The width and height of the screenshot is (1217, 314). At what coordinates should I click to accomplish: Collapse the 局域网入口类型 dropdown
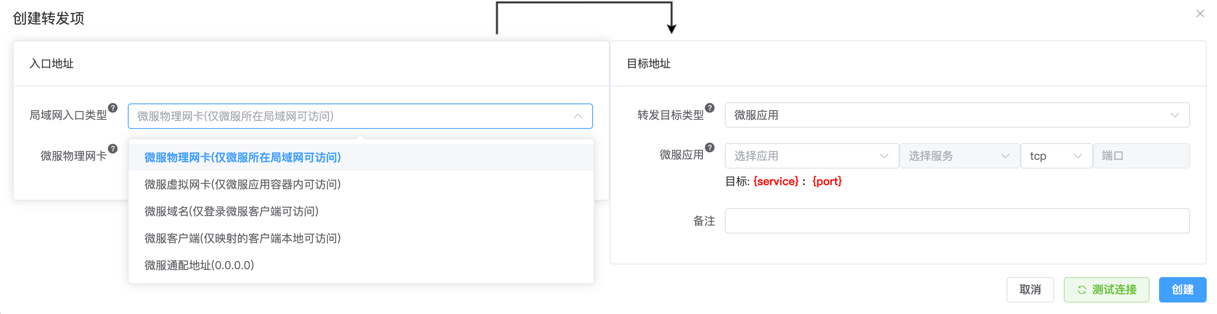[x=360, y=116]
